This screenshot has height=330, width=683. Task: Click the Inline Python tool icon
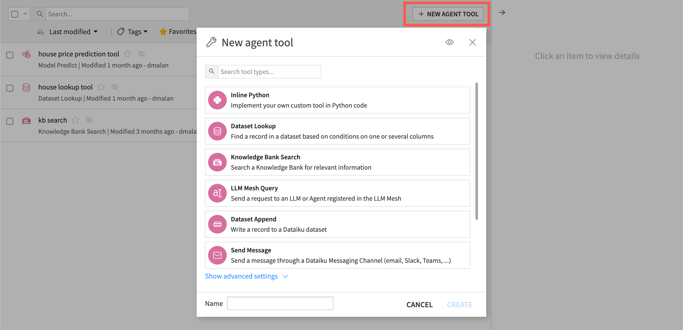pyautogui.click(x=217, y=100)
